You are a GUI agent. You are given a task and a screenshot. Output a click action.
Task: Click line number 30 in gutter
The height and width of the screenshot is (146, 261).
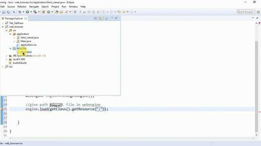(5, 131)
